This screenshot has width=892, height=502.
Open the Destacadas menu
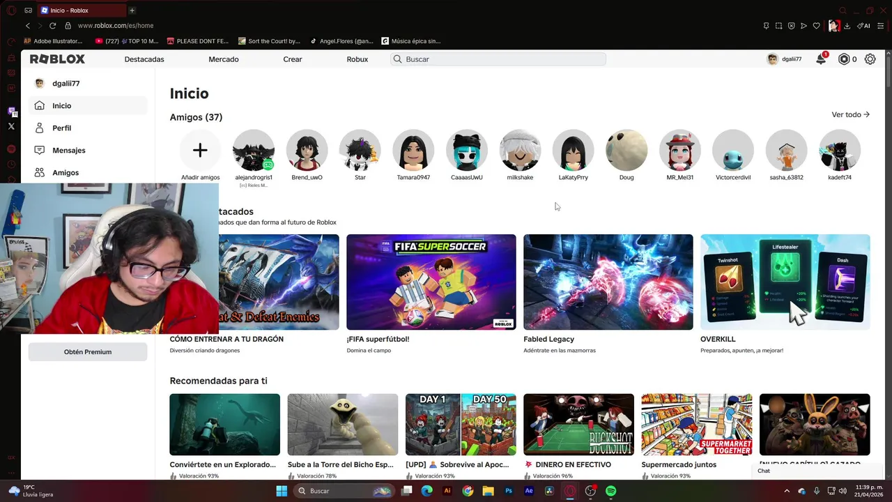point(144,59)
